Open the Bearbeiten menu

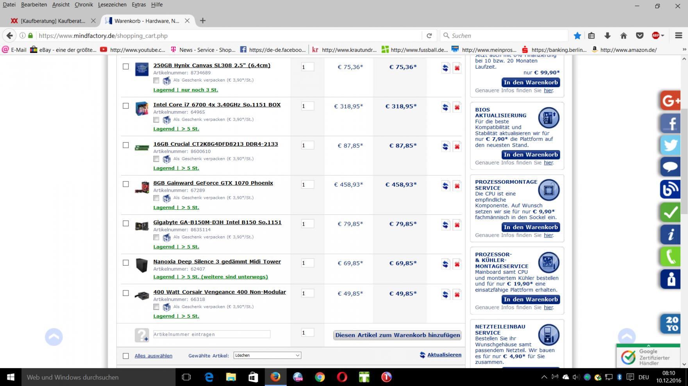(x=34, y=5)
